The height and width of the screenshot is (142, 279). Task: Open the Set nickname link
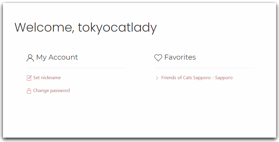point(47,78)
